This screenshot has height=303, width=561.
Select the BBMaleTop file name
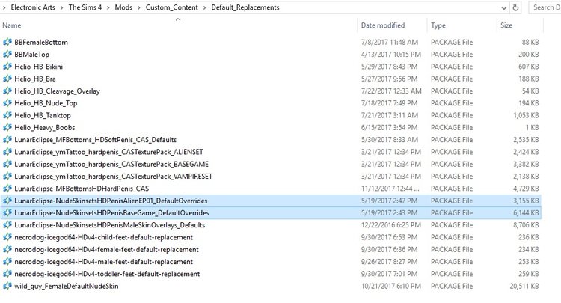tap(32, 55)
